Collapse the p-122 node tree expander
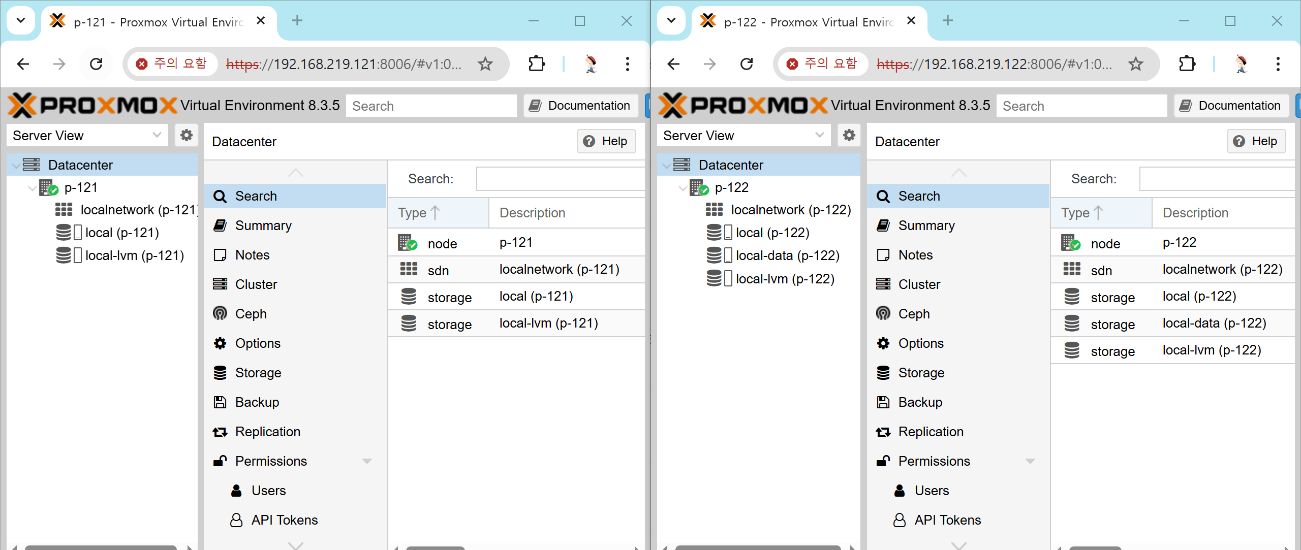 683,188
